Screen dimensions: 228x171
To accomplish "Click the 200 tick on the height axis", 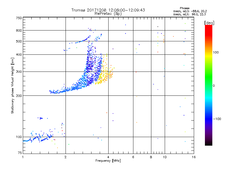I will [x=19, y=95].
